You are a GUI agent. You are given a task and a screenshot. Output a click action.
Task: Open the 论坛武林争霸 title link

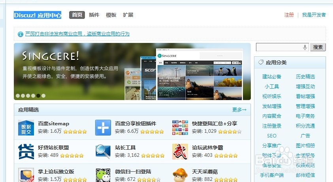coord(207,147)
